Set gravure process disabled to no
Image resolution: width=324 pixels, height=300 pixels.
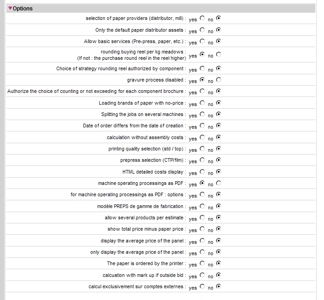[219, 80]
